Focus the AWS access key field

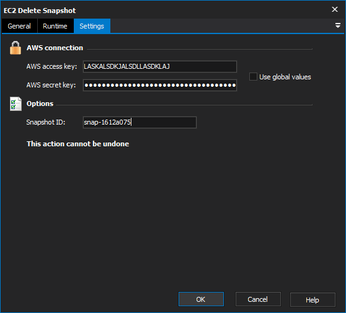(x=160, y=66)
